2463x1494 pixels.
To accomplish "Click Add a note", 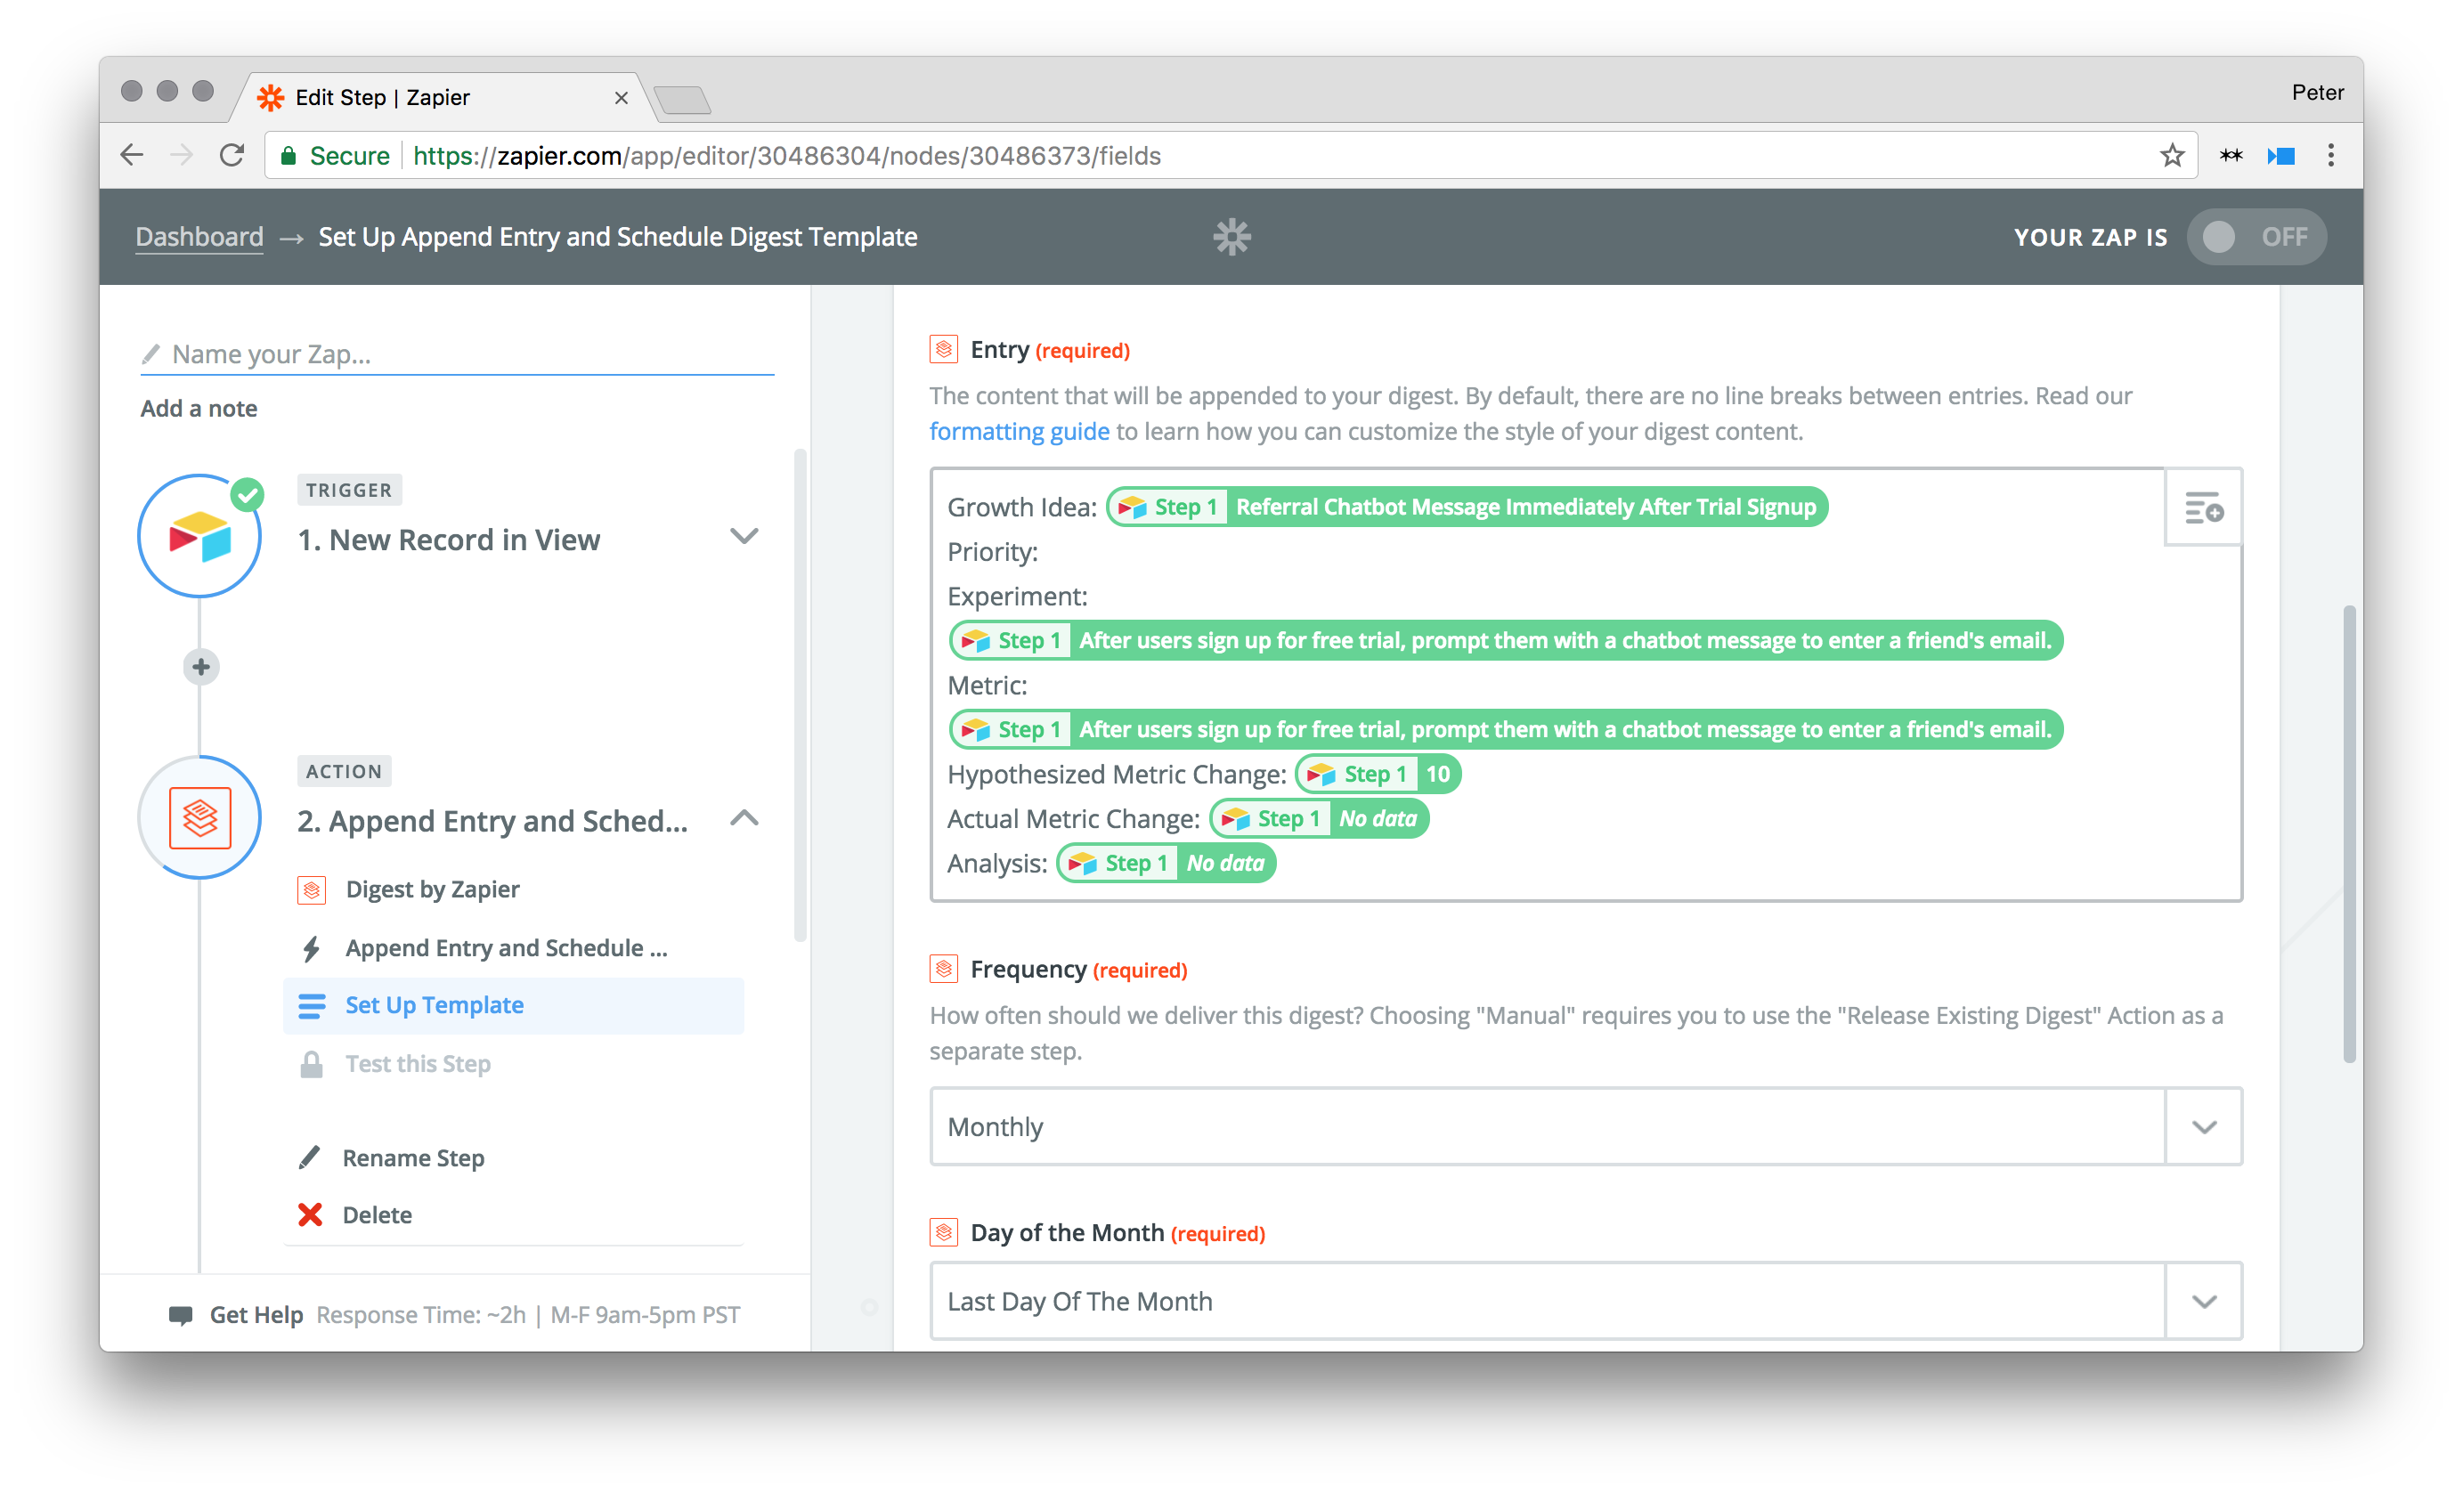I will coord(198,408).
